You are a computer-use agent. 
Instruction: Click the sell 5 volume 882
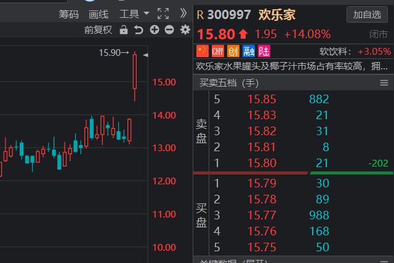point(319,99)
